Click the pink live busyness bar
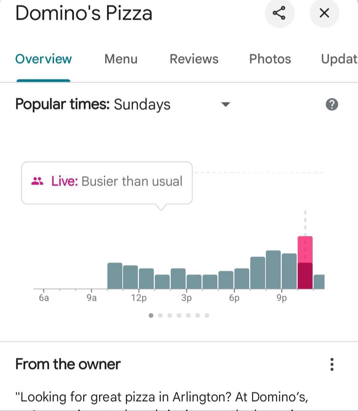The image size is (358, 411). (x=305, y=262)
